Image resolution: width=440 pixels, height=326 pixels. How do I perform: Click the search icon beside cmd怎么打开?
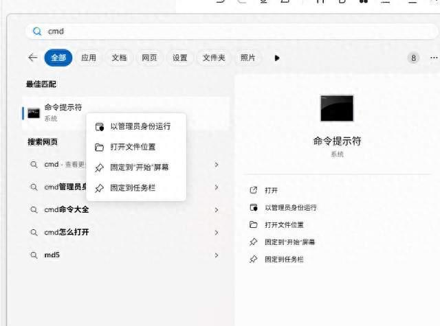click(34, 233)
